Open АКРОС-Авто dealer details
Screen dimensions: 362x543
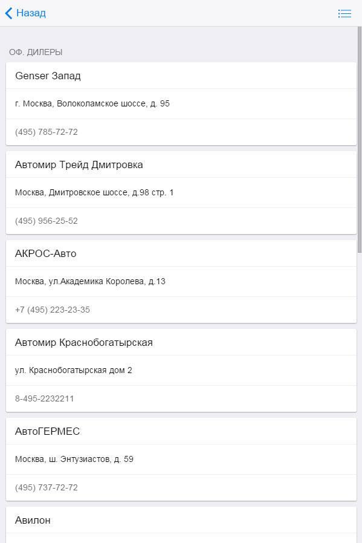click(x=45, y=253)
